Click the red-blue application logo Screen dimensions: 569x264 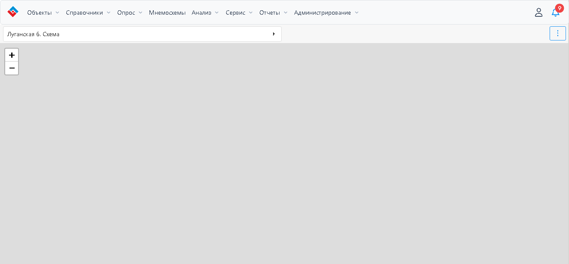[13, 12]
